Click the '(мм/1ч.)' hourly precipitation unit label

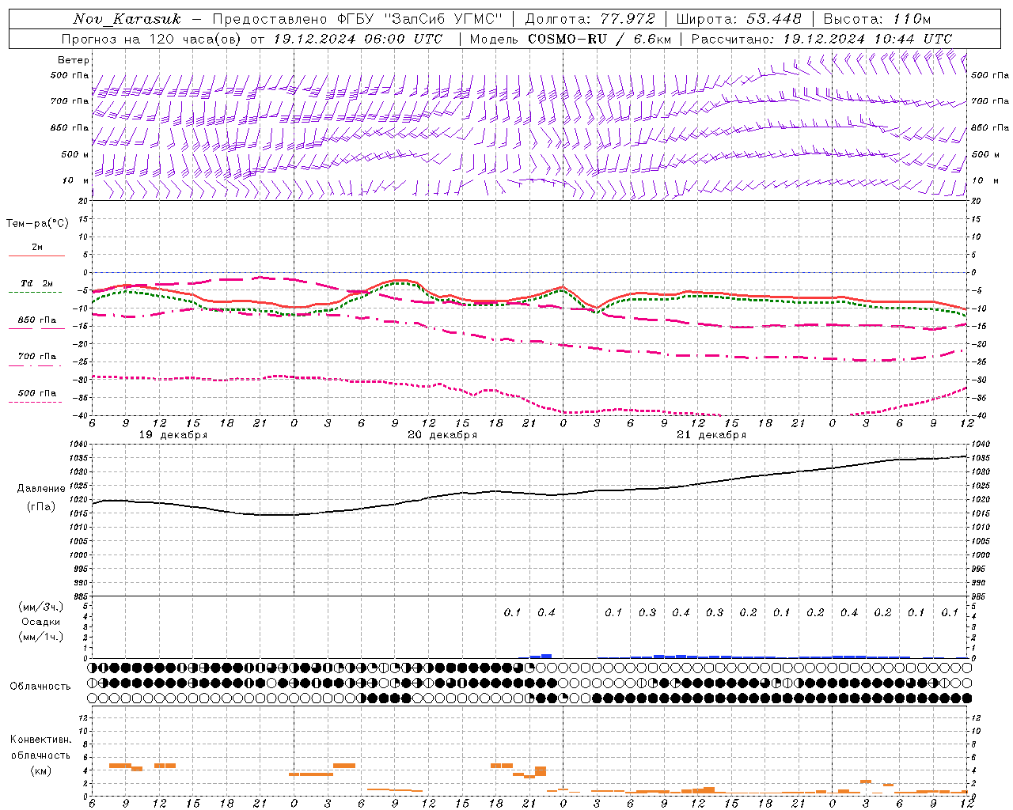pos(40,637)
